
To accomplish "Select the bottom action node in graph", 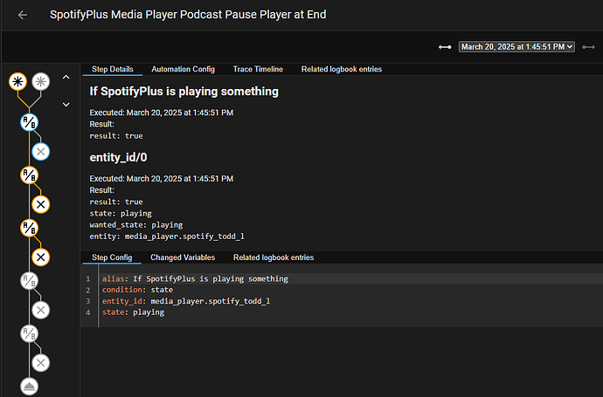I will (x=29, y=387).
